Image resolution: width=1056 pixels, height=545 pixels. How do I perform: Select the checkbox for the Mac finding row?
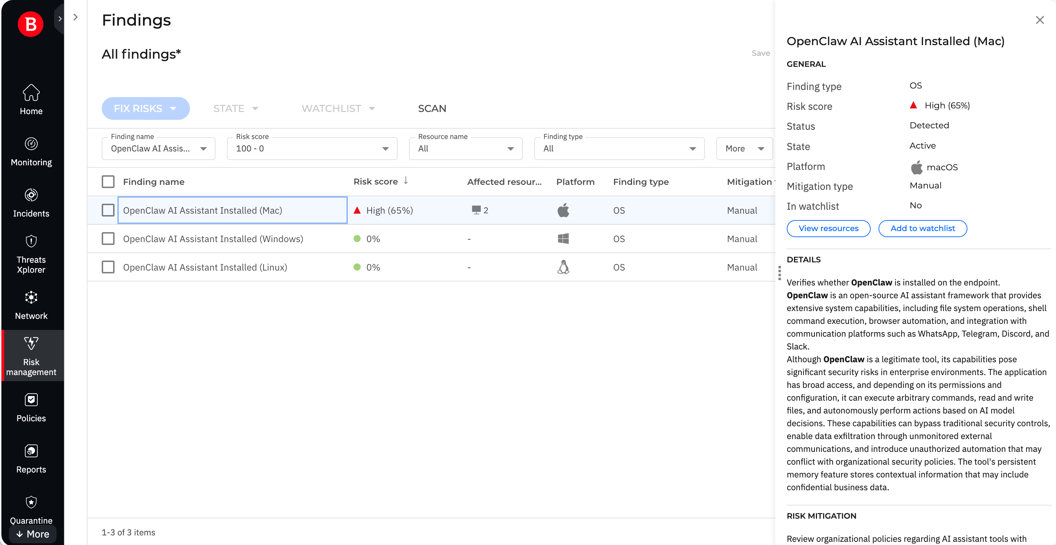click(x=108, y=210)
